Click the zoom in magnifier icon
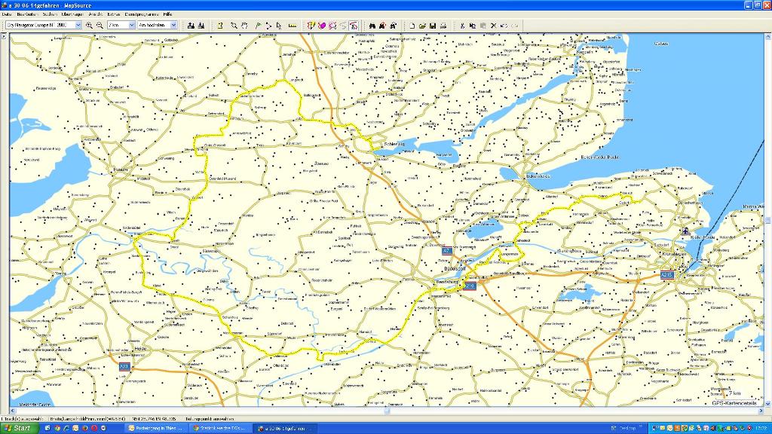The height and width of the screenshot is (434, 772). 90,25
